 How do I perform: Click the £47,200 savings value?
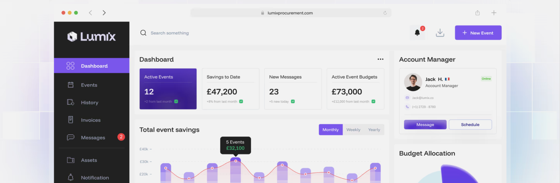(x=222, y=92)
